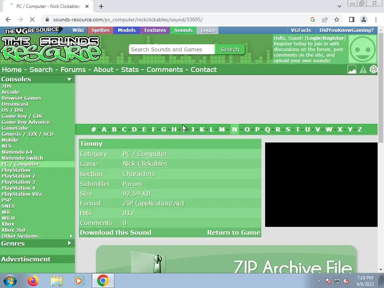Open Forums in site menu
The height and width of the screenshot is (288, 384).
click(73, 69)
